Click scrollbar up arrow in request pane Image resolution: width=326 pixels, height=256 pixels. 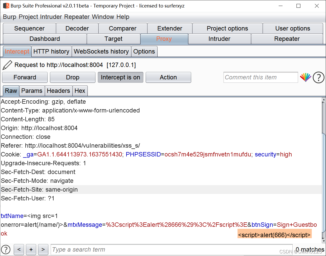324,99
